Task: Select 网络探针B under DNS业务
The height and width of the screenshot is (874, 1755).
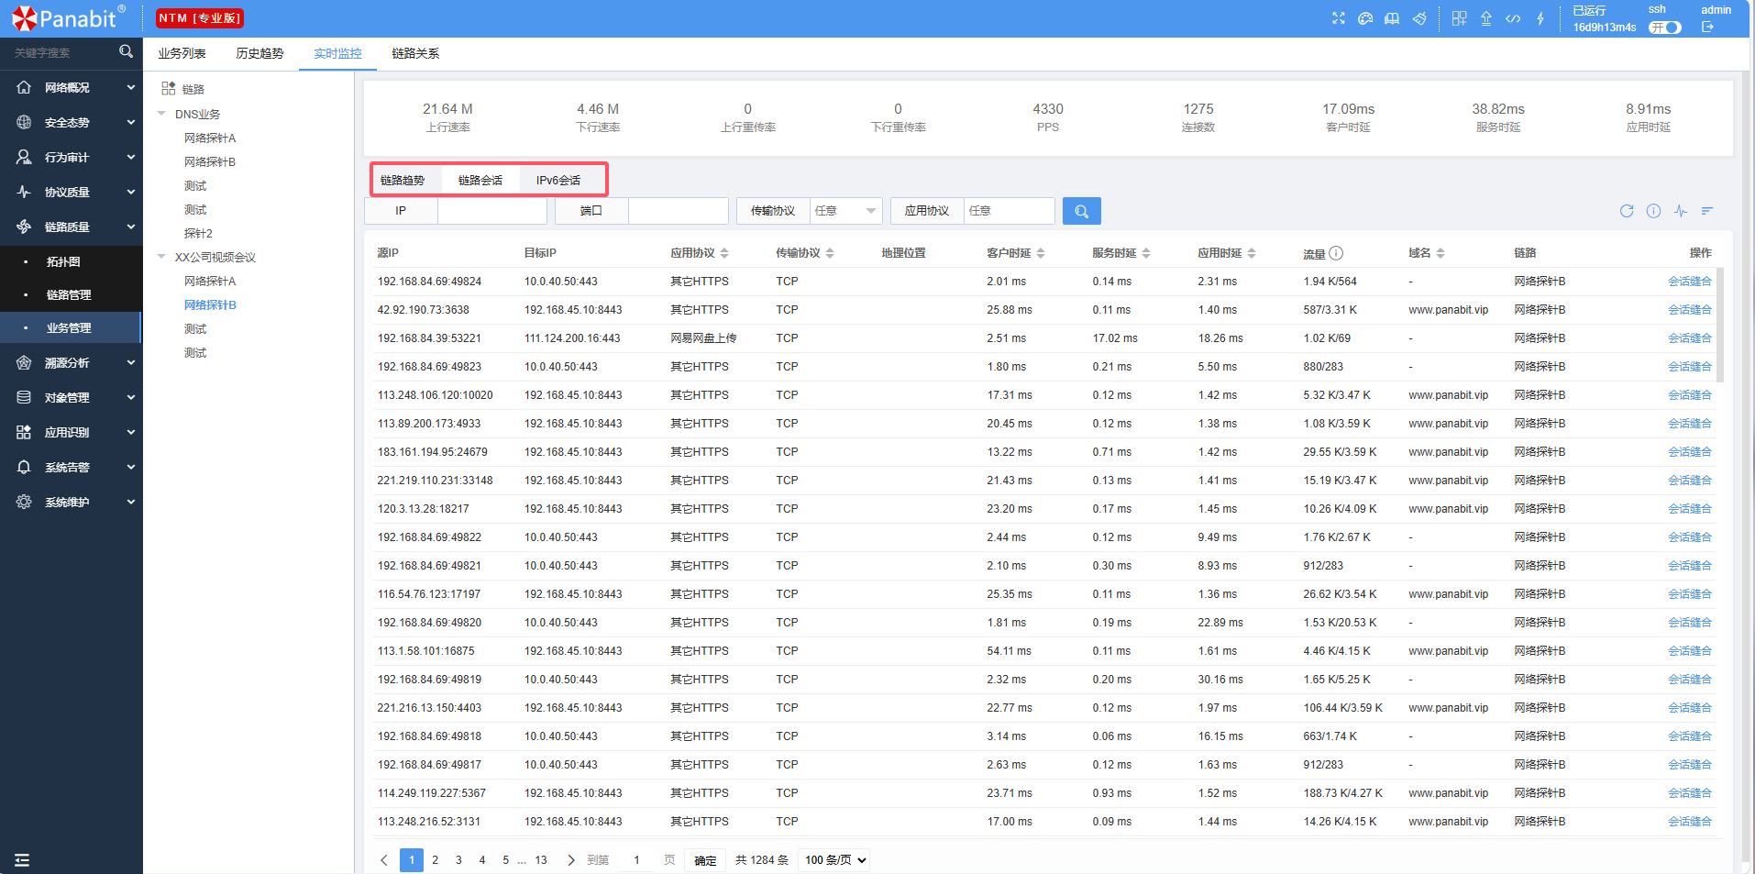Action: point(210,161)
